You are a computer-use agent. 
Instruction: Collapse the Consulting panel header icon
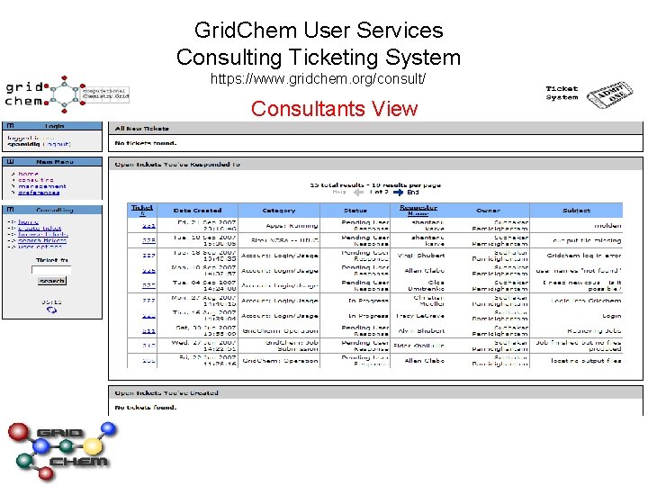(x=11, y=210)
